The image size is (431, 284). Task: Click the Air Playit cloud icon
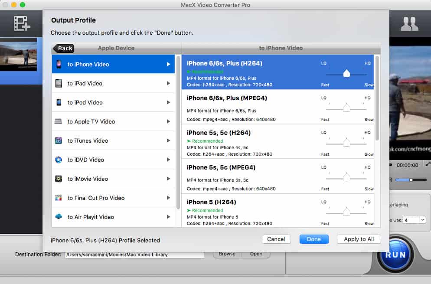click(58, 217)
